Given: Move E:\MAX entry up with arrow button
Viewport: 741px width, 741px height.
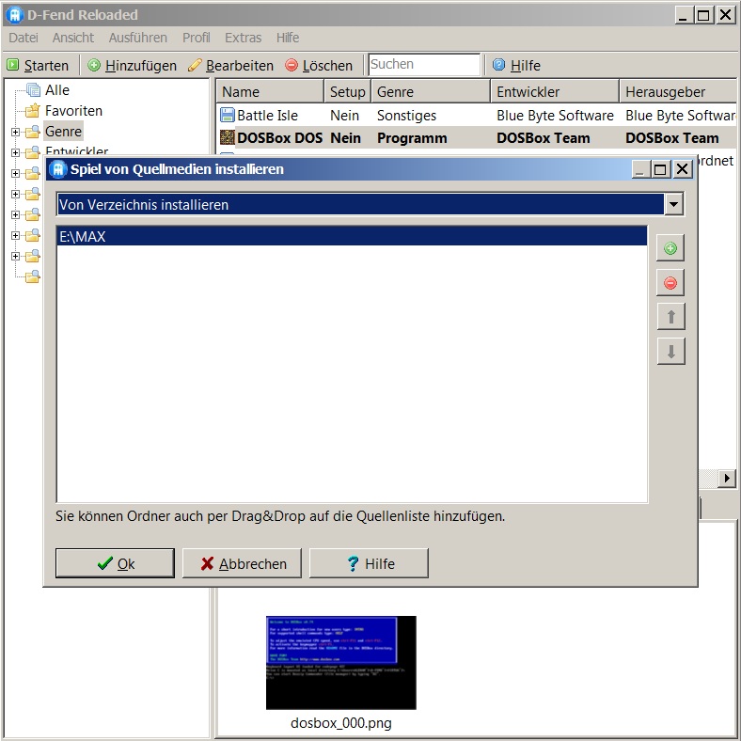Looking at the screenshot, I should [x=670, y=317].
